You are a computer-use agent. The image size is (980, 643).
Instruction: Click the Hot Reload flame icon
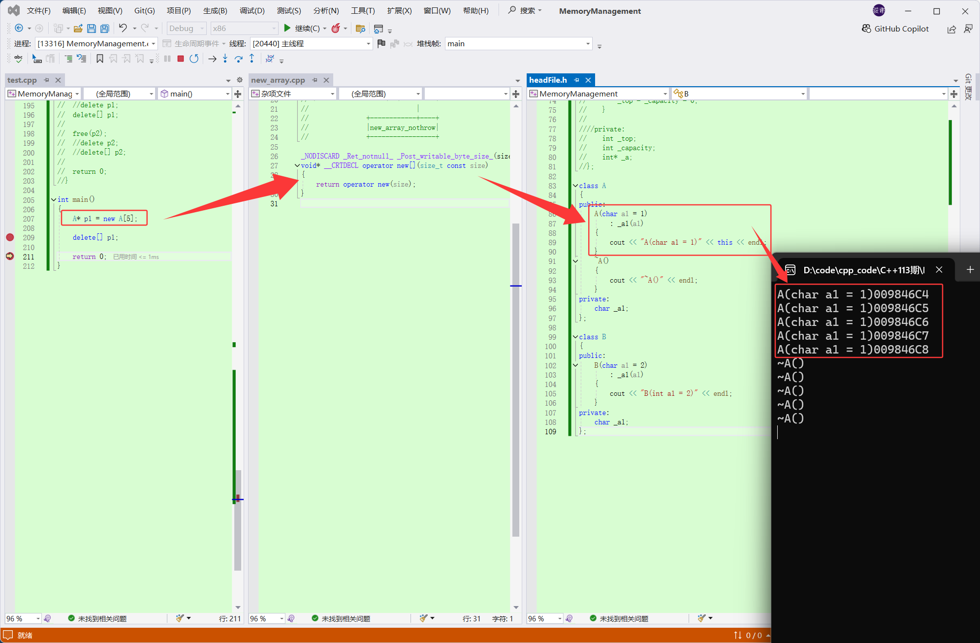(336, 29)
